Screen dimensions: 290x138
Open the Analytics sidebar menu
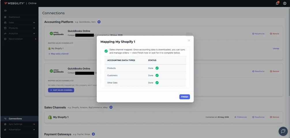point(13,33)
